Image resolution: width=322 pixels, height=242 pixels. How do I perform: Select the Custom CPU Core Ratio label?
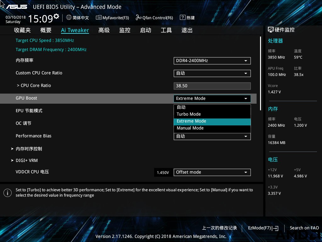[39, 73]
